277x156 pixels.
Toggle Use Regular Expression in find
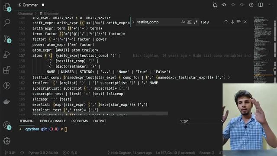pyautogui.click(x=195, y=22)
